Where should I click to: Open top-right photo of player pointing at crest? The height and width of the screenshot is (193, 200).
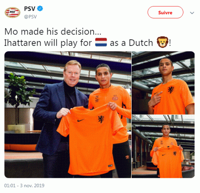[x=163, y=83]
